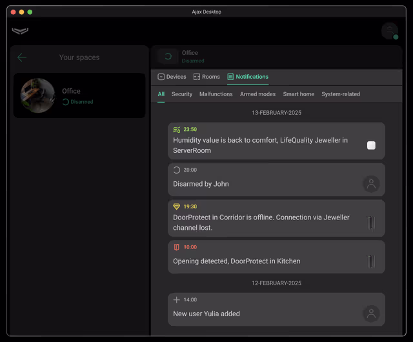Click the Ajax logo icon
This screenshot has width=413, height=342.
pos(20,31)
